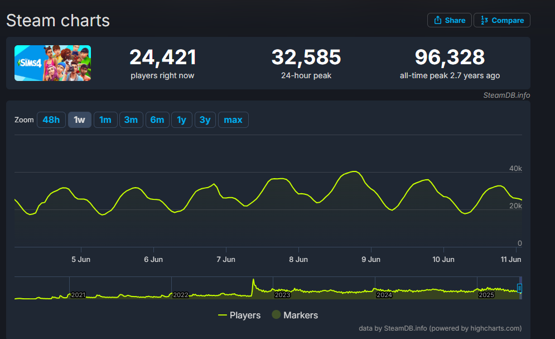Switch zoom to 1m
Image resolution: width=555 pixels, height=339 pixels.
click(105, 120)
